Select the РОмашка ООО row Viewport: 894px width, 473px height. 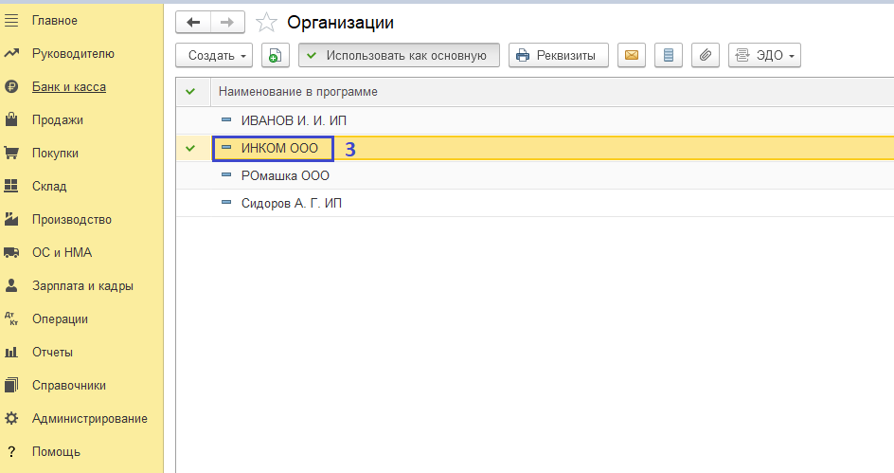(285, 175)
